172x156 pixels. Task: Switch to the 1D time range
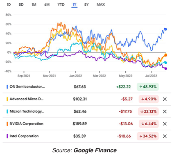click(9, 5)
